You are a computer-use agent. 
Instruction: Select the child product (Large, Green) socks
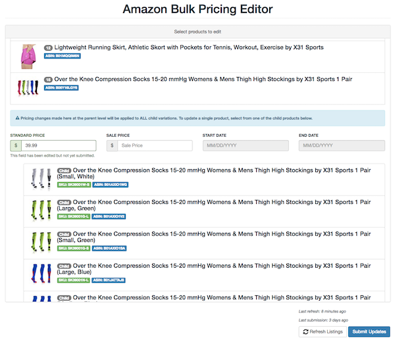point(204,211)
